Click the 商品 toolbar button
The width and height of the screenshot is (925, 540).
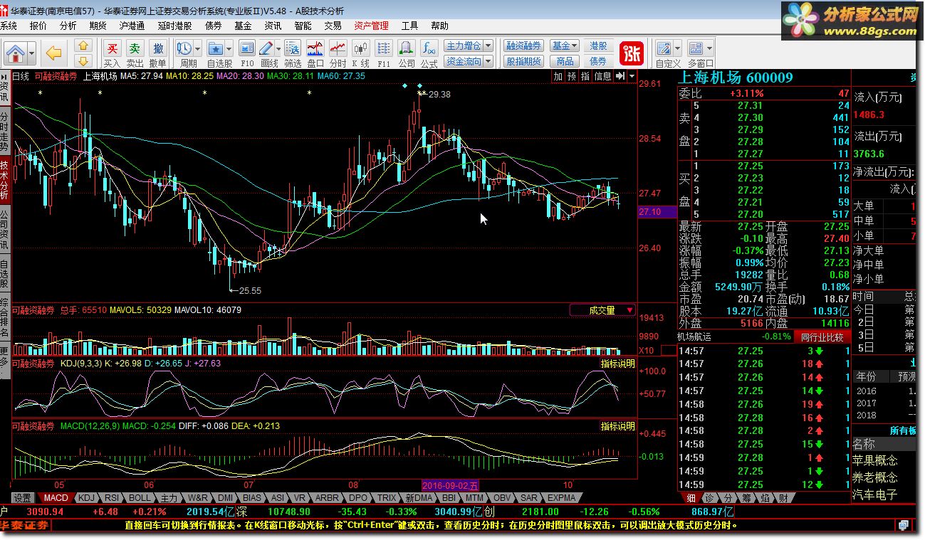[x=565, y=62]
